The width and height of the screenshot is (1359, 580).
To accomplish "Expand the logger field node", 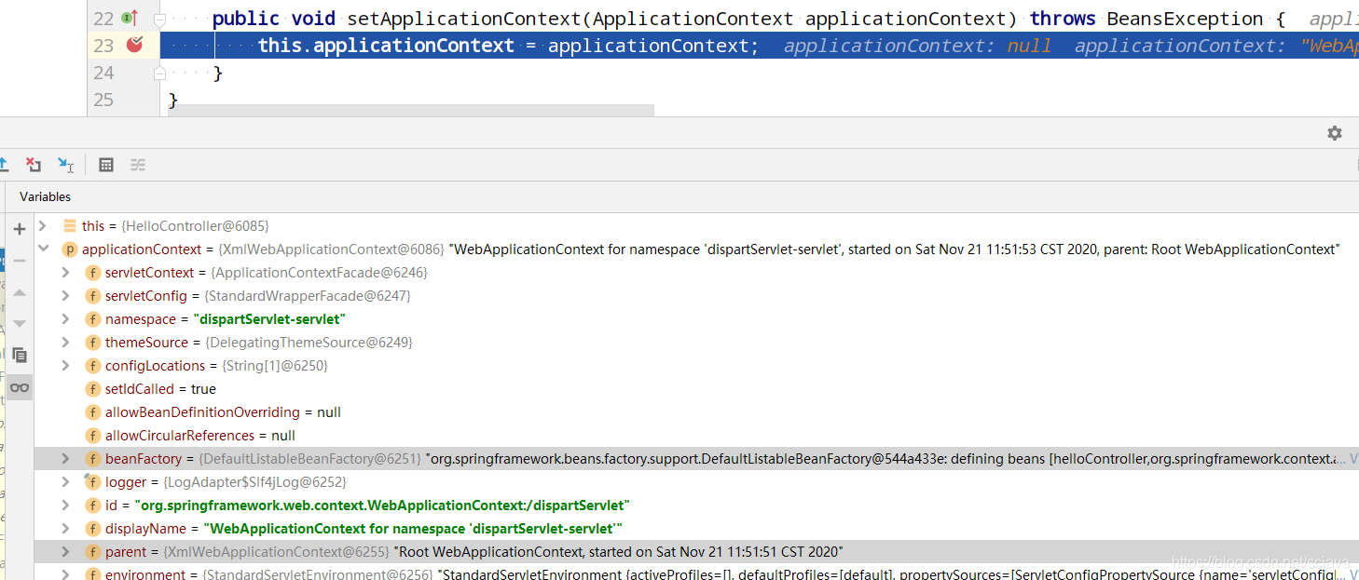I will coord(65,482).
